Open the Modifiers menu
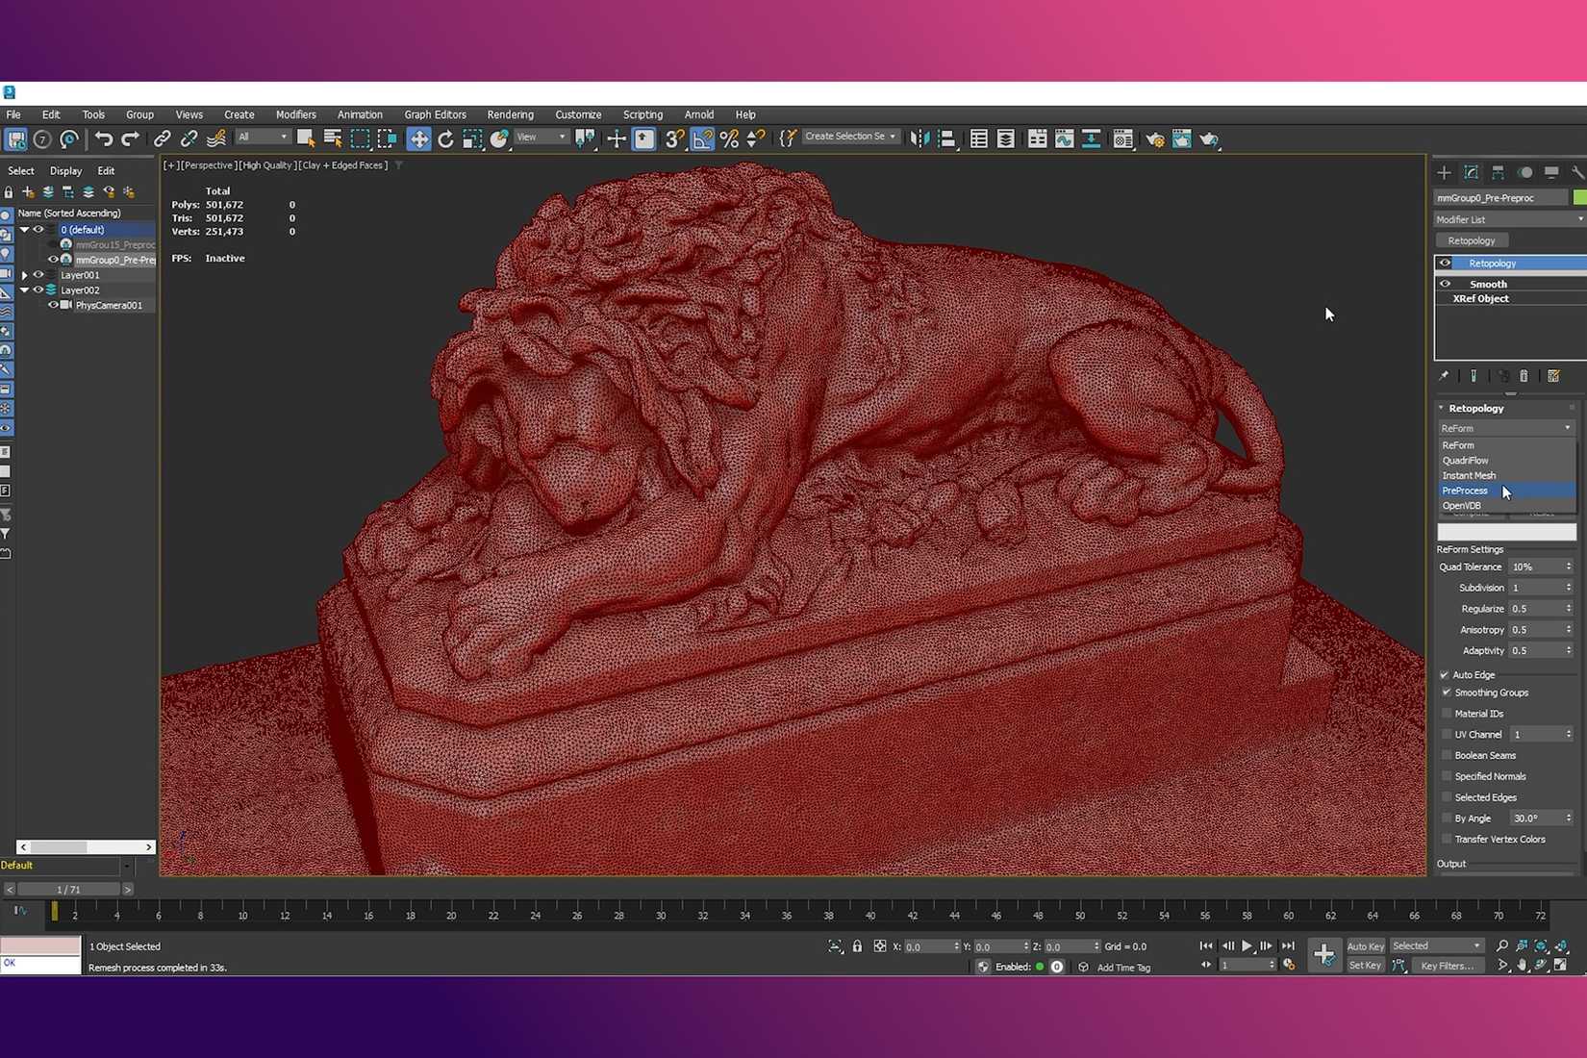Image resolution: width=1587 pixels, height=1058 pixels. pyautogui.click(x=295, y=114)
